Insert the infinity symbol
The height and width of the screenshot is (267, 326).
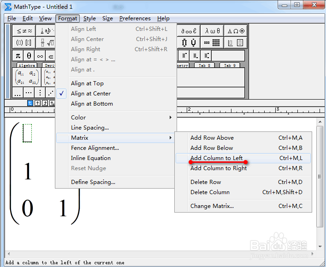40,55
